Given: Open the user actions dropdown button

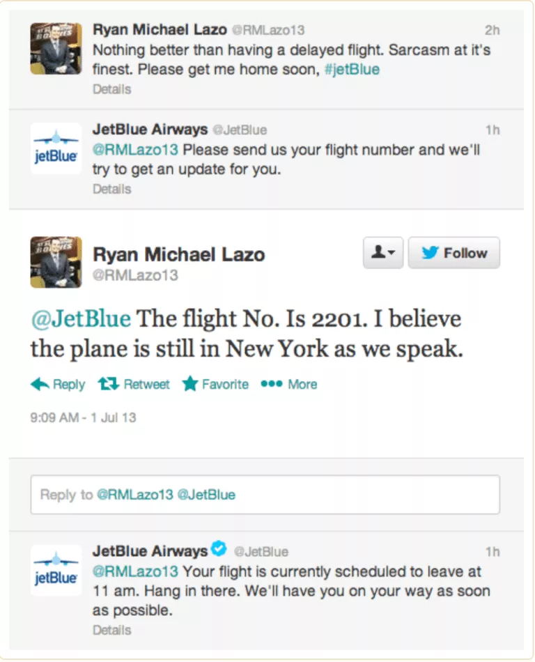Looking at the screenshot, I should [383, 253].
